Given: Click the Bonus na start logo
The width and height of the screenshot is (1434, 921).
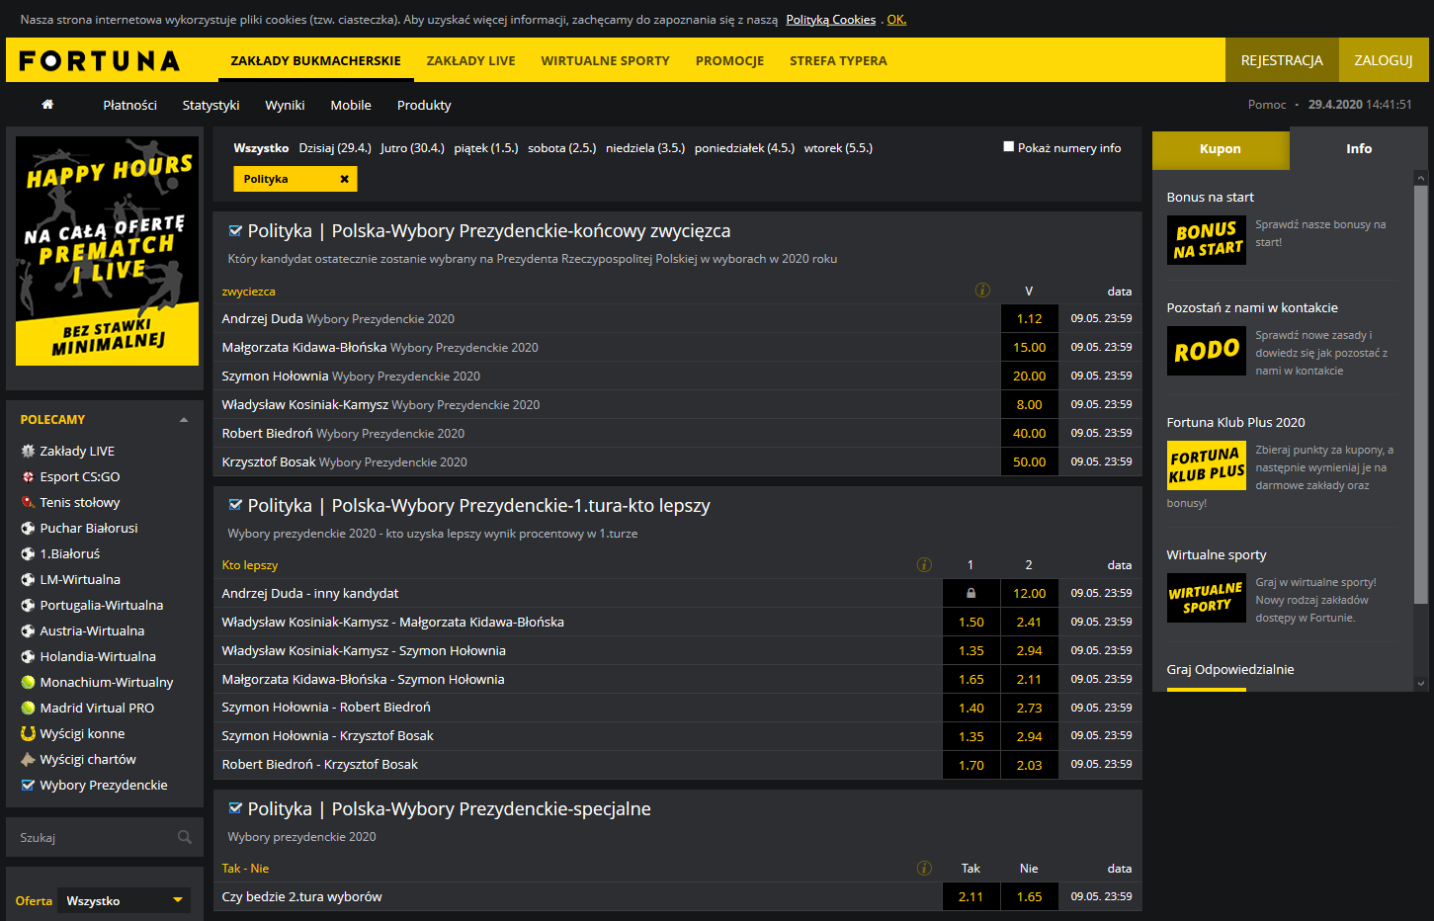Looking at the screenshot, I should click(x=1207, y=239).
